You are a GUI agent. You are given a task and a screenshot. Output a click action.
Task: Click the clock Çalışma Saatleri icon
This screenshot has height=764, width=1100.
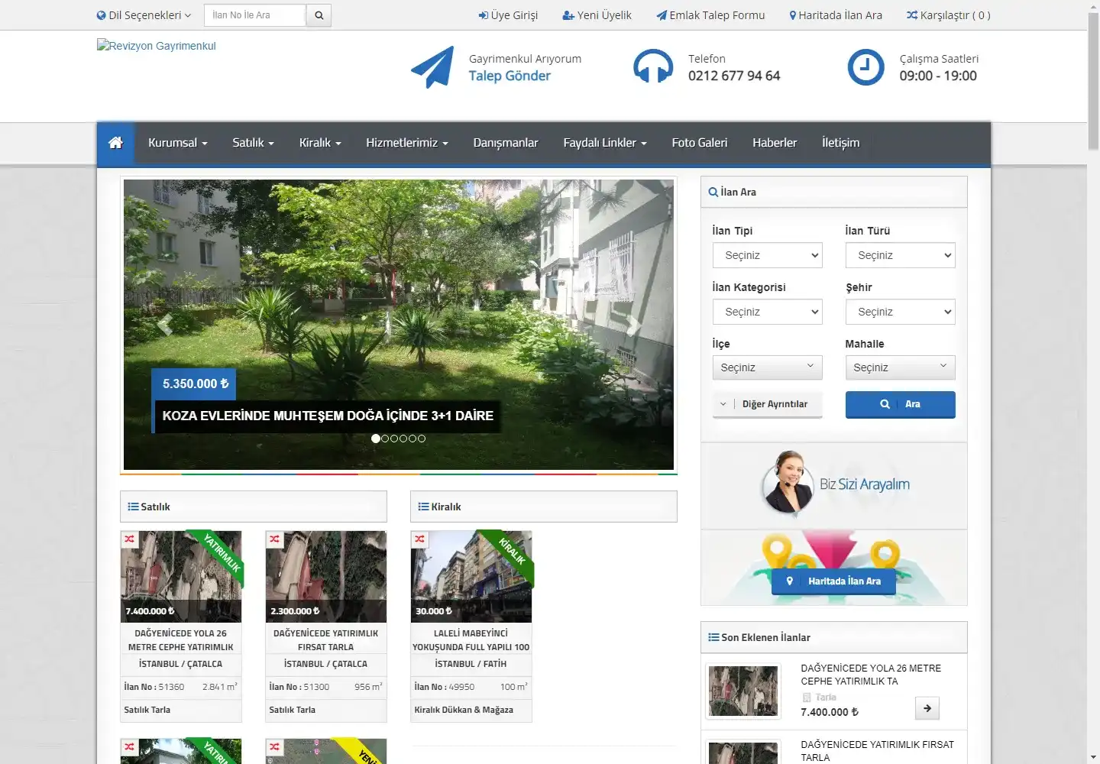coord(865,67)
